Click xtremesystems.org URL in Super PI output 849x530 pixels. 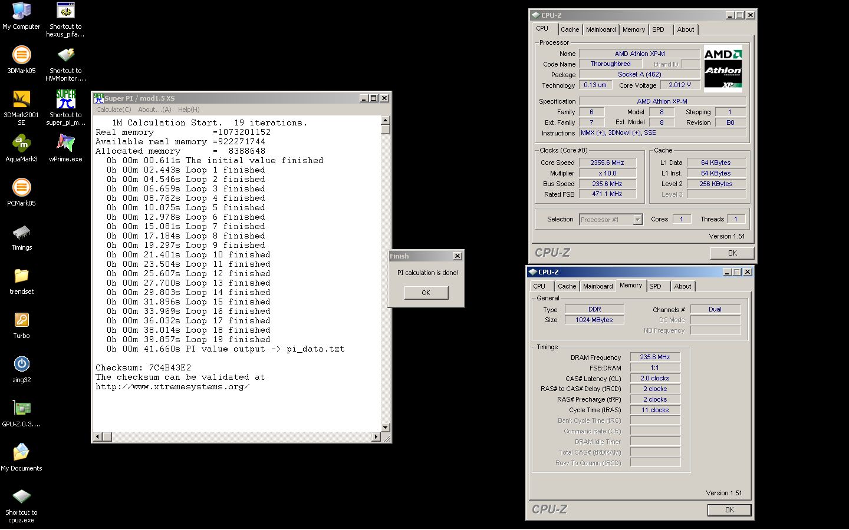[172, 386]
